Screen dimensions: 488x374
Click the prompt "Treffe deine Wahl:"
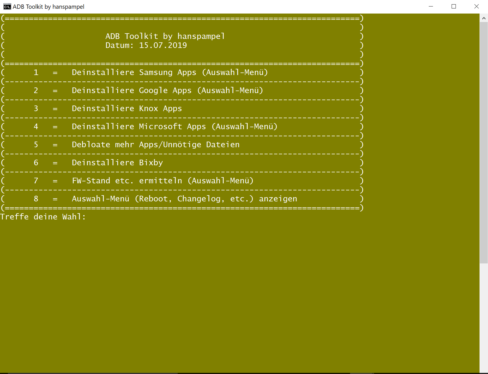(43, 217)
